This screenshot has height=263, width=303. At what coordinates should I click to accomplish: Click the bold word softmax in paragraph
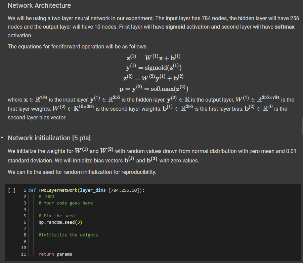(x=285, y=27)
